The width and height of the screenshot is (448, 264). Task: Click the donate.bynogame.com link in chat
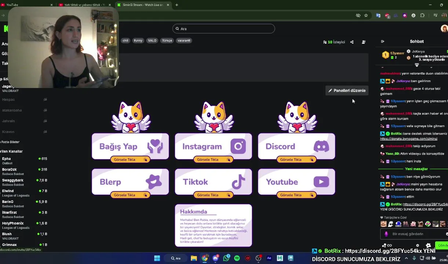(x=408, y=139)
